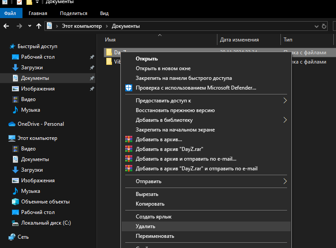Expand breadcrumb chevron after Этот компьютер
336x248 pixels.
[107, 26]
